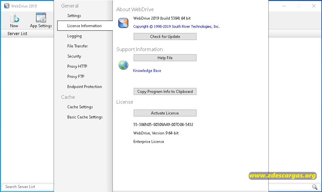Click the license key 55-386N05-80308A49-007D06-5432
The image size is (322, 192).
coord(163,124)
